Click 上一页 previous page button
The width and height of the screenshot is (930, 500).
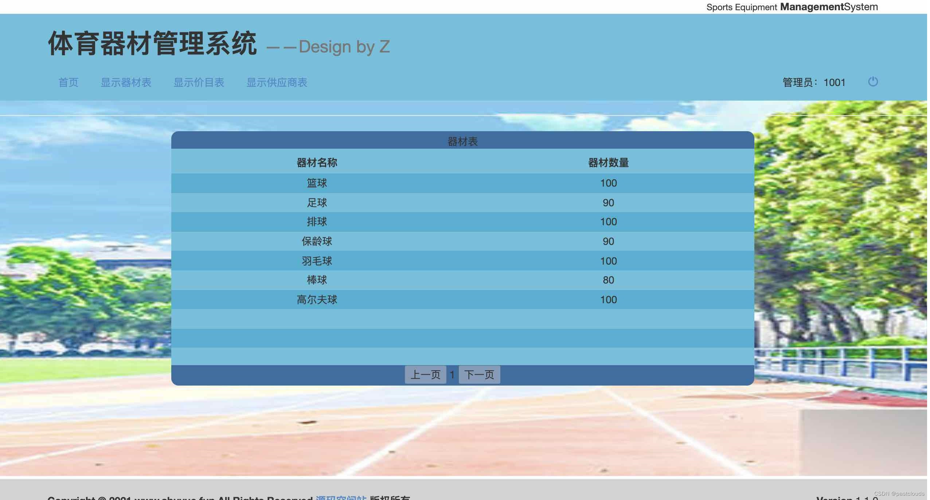[x=426, y=374]
